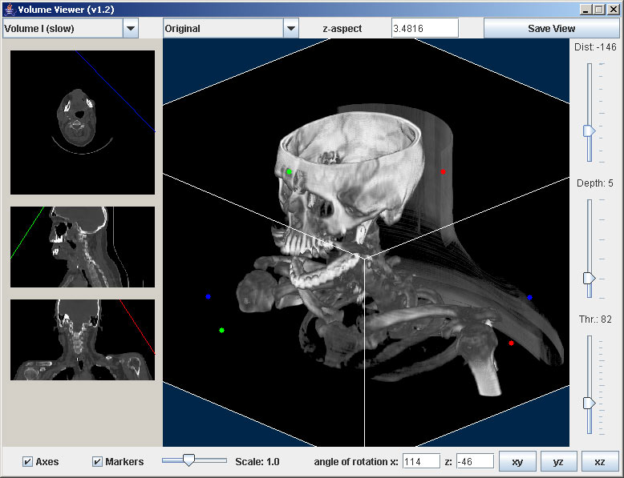Image resolution: width=624 pixels, height=478 pixels.
Task: Click the rotation angle z field
Action: (475, 462)
